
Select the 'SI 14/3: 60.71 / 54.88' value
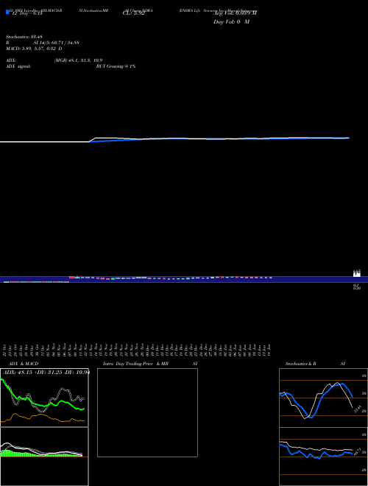[x=57, y=43]
